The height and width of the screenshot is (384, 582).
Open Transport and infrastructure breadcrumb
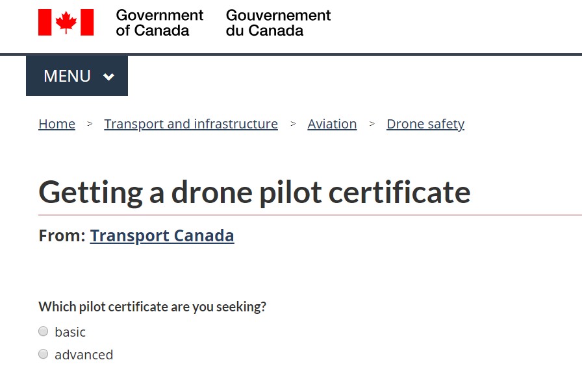191,124
